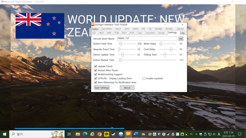Image resolution: width=246 pixels, height=138 pixels.
Task: Toggle Multithreading Support checkbox
Action: coord(95,74)
